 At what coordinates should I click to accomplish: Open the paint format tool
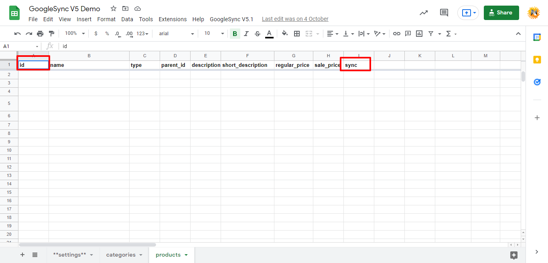(x=51, y=34)
